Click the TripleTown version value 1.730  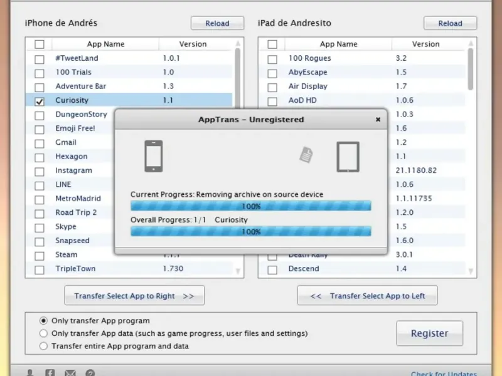(173, 269)
